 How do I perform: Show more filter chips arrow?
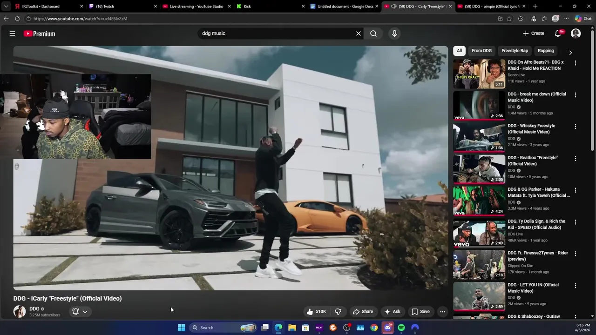[570, 52]
